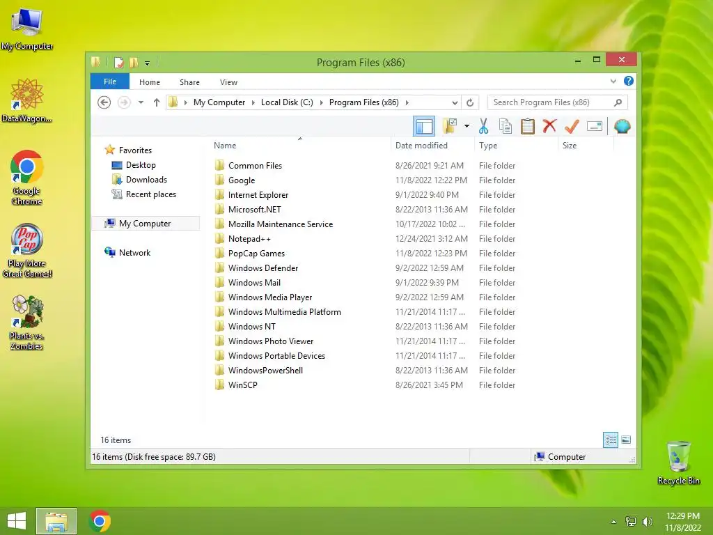Open dropdown arrow beside folder options icon

[x=467, y=126]
